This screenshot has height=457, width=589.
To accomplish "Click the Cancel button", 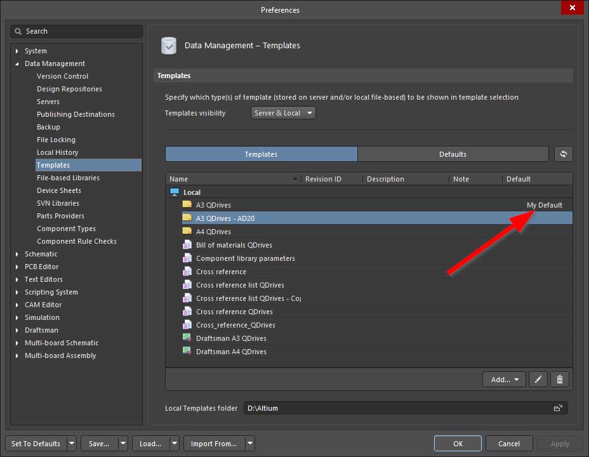I will pos(509,444).
